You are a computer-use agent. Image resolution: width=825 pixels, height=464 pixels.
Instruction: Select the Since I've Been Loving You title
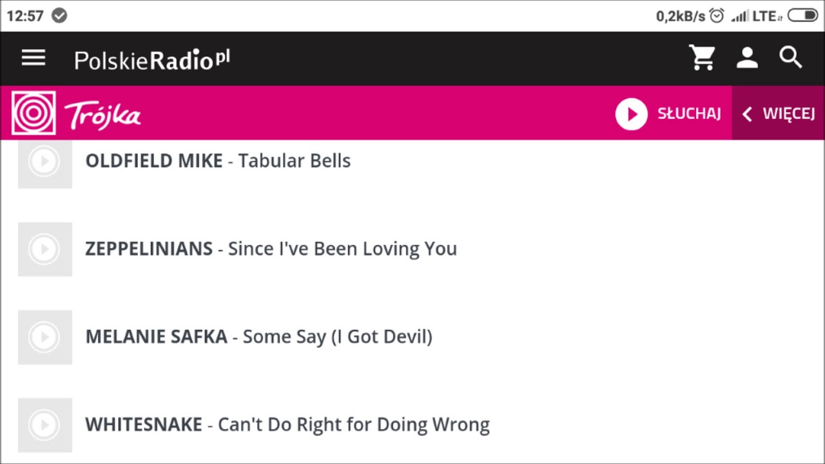(x=342, y=249)
